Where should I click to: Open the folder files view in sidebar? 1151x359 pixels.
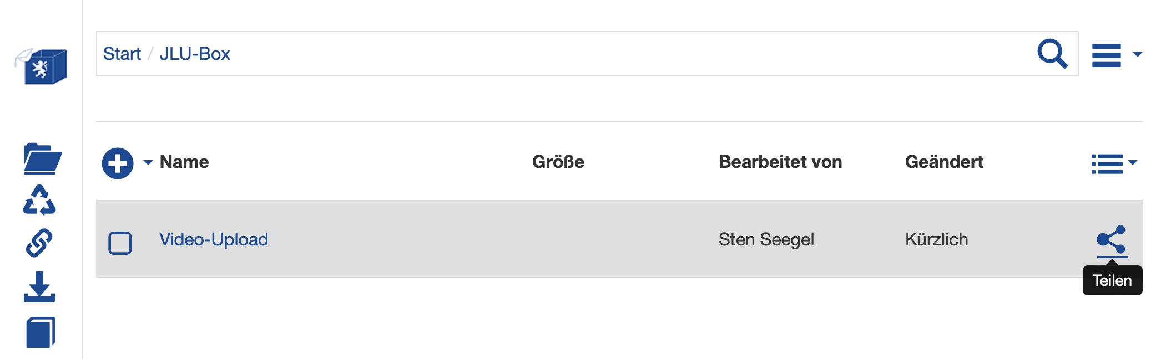pos(42,159)
